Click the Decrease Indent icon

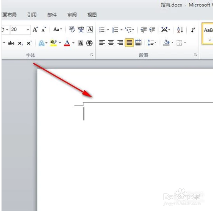(x=144, y=30)
